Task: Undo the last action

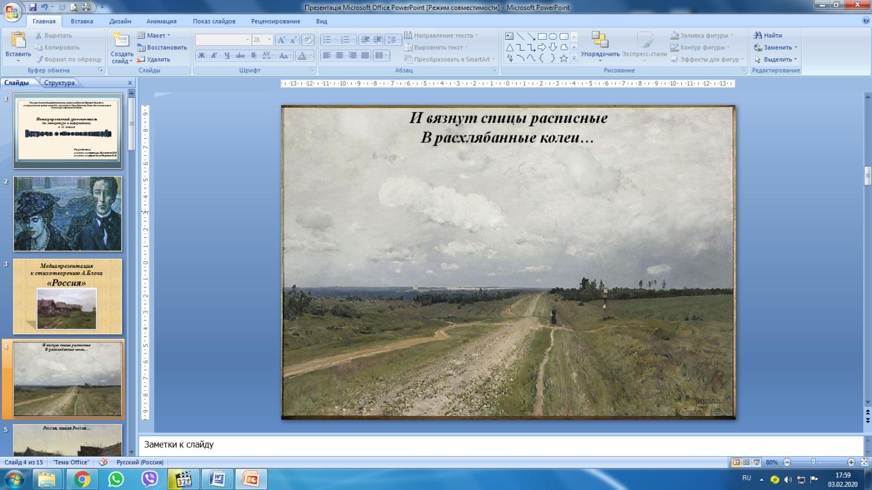Action: click(x=46, y=7)
